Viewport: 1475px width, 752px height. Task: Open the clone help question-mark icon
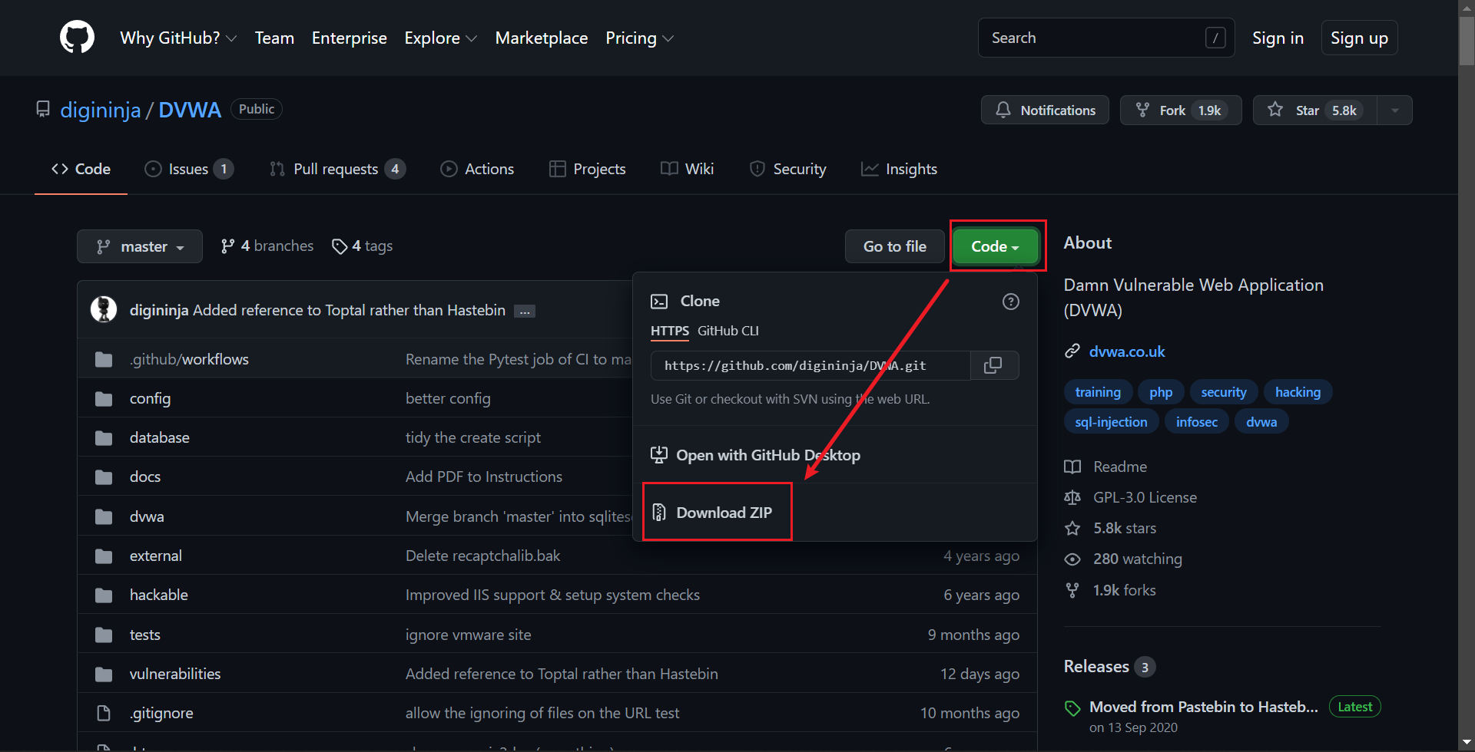1011,302
